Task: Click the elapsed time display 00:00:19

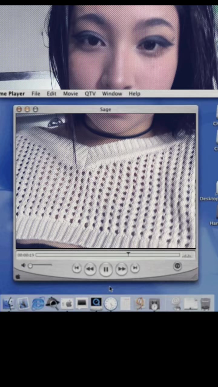Action: (25, 255)
